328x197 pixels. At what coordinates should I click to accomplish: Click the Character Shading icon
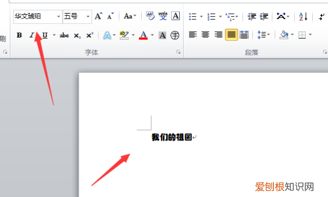click(162, 35)
